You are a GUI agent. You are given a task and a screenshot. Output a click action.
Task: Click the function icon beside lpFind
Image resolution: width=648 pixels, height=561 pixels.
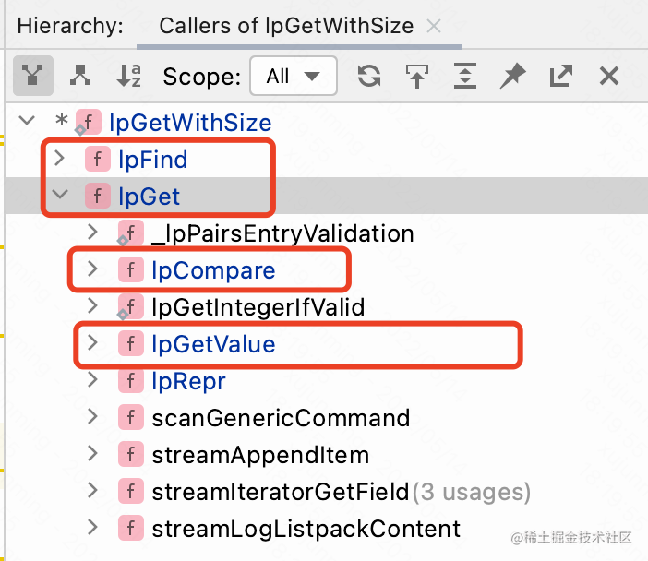98,159
